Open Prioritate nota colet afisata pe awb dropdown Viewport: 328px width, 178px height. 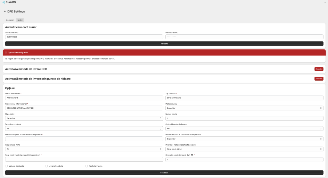(244, 149)
